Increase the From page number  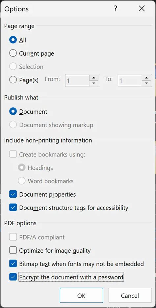(x=94, y=78)
